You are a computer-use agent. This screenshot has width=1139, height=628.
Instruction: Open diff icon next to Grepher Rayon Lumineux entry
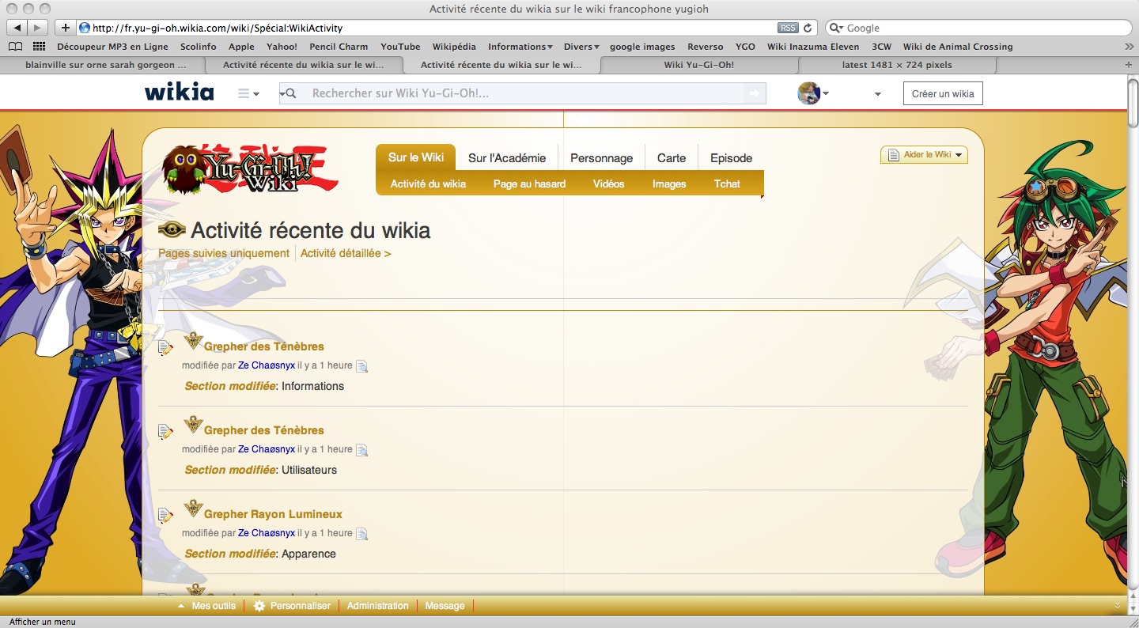click(362, 534)
